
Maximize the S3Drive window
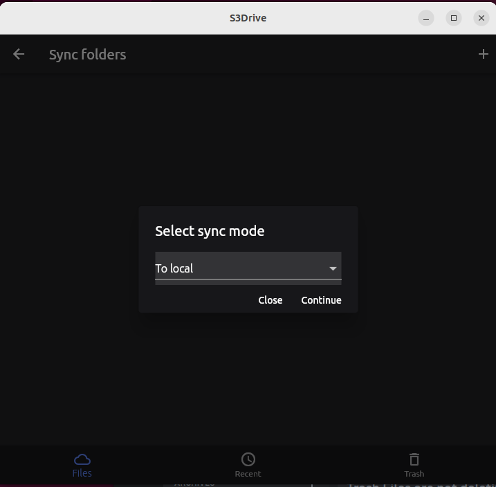tap(454, 18)
